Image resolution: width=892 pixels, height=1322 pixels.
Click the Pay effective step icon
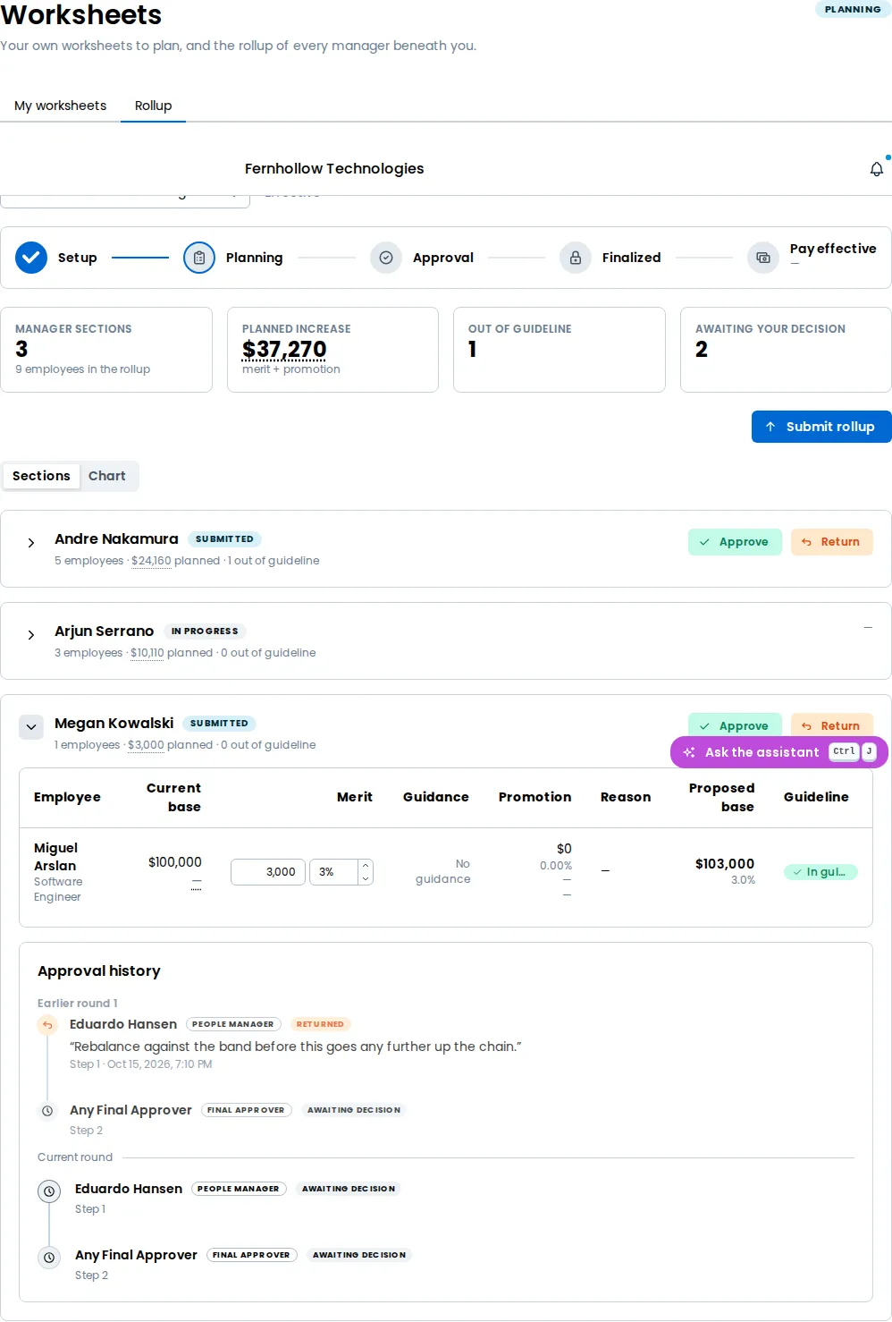click(x=763, y=258)
